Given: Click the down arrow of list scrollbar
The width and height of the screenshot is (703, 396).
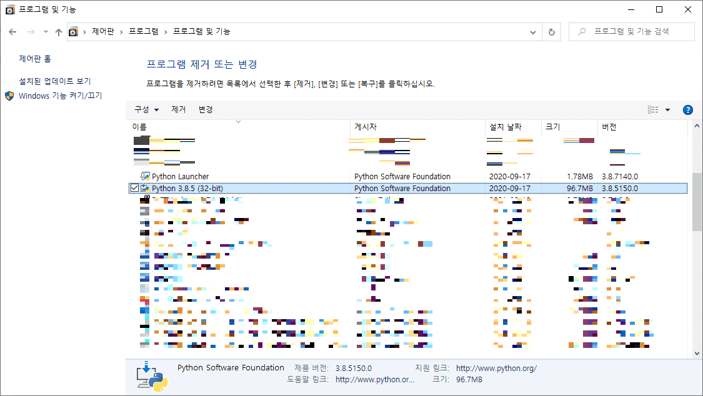Looking at the screenshot, I should click(697, 354).
